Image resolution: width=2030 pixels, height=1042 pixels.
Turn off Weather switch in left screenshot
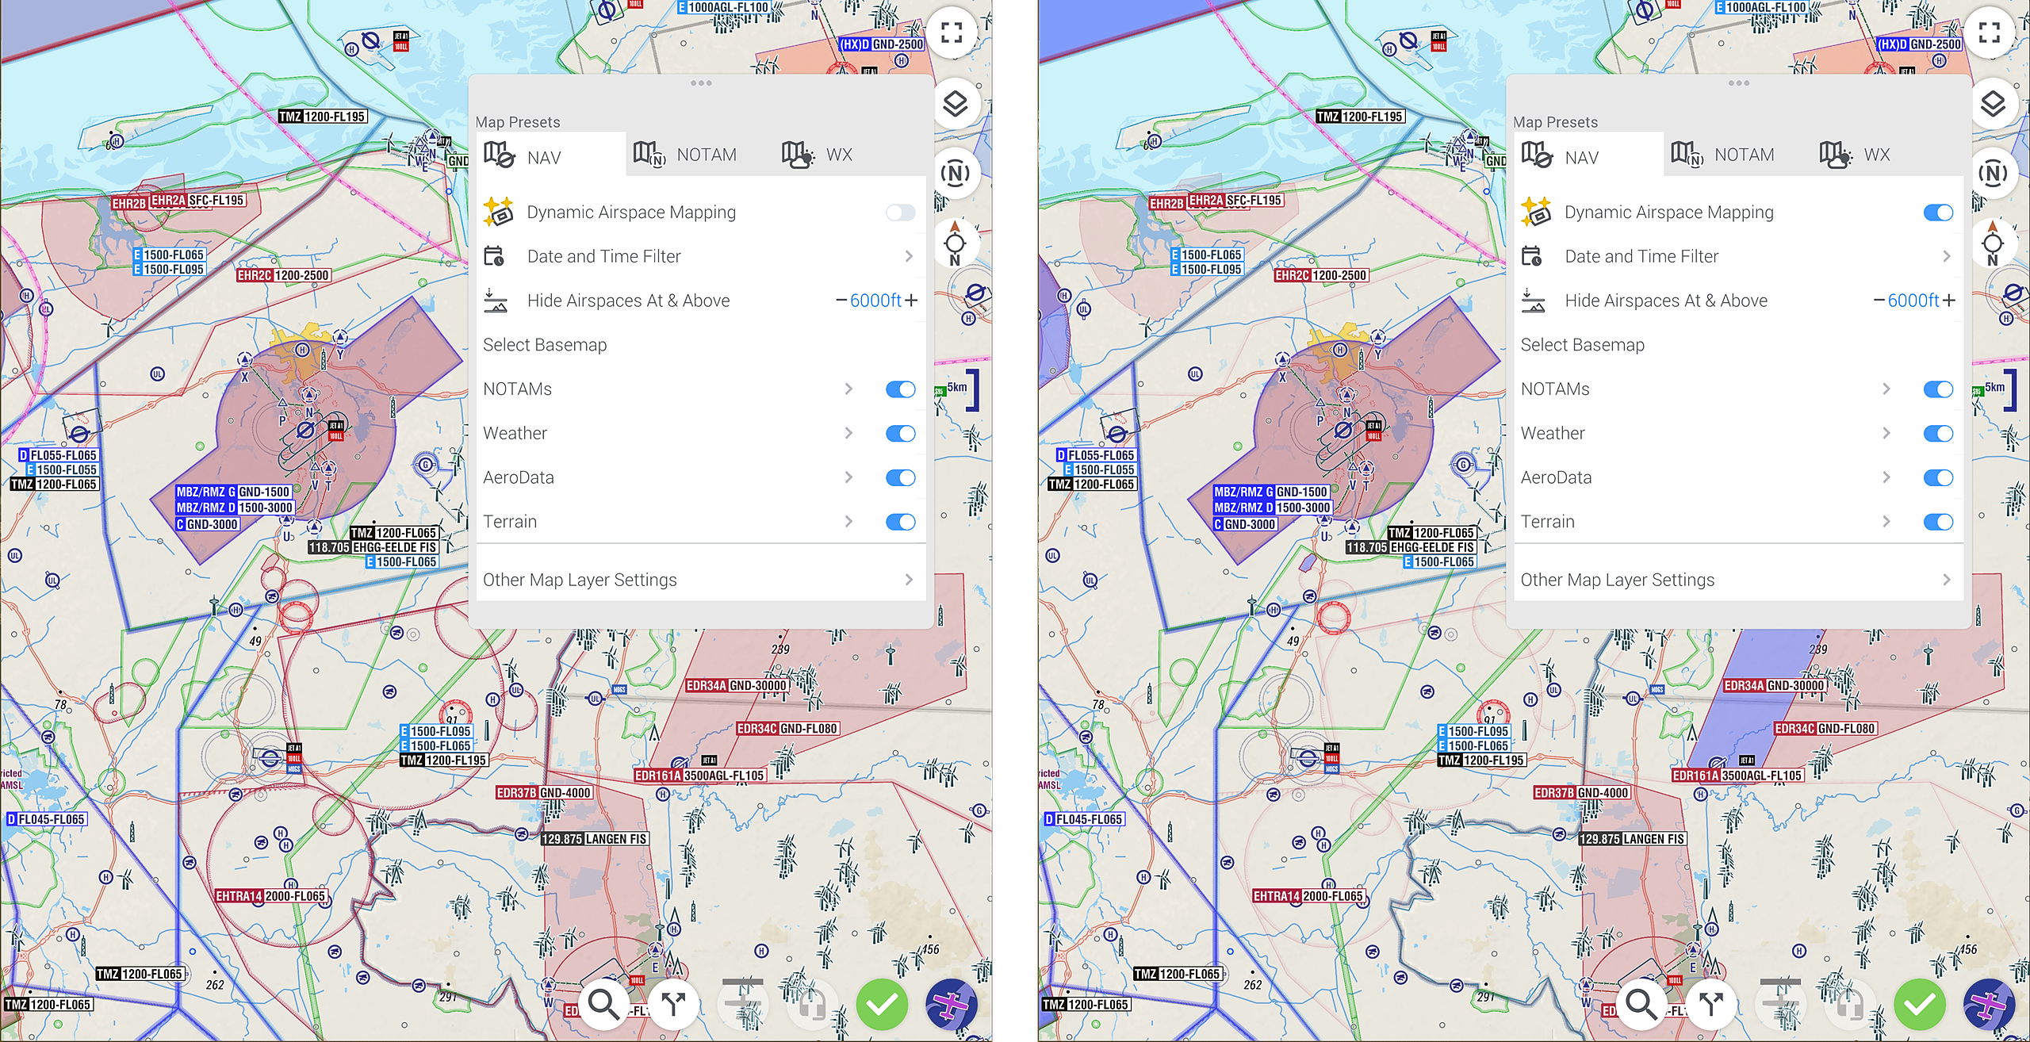901,434
